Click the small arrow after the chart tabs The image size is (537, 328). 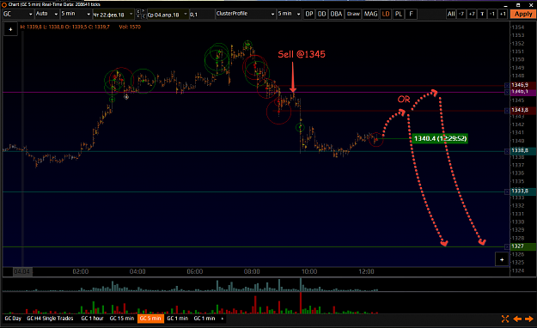[x=223, y=319]
